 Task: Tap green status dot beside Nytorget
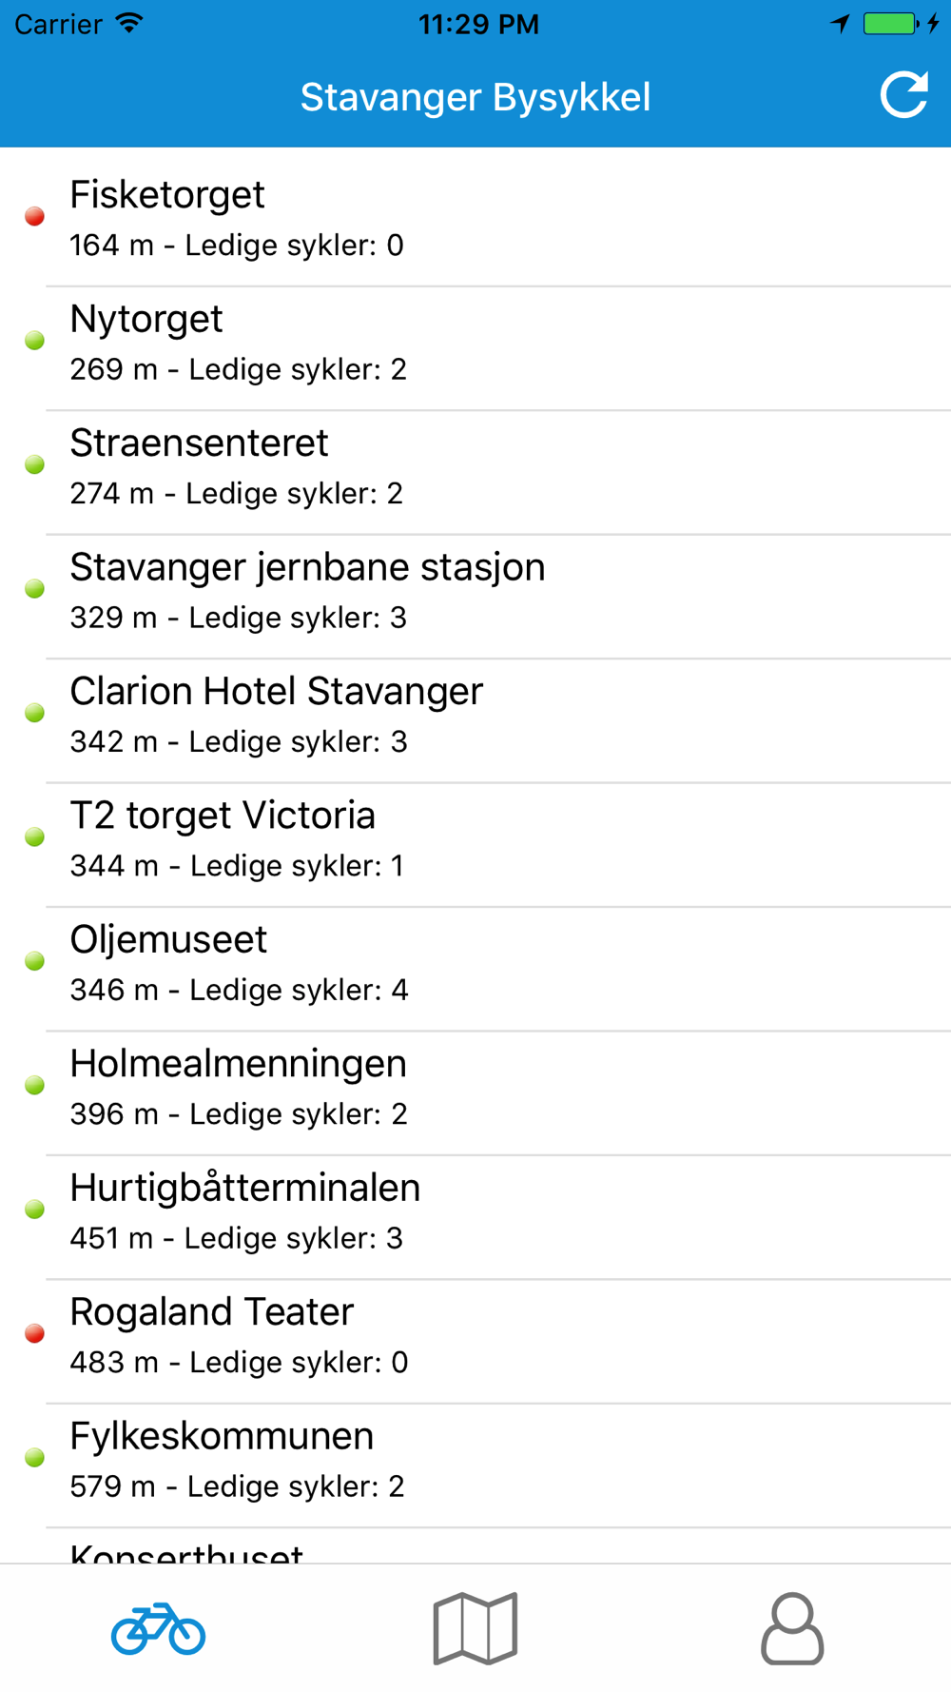[35, 341]
